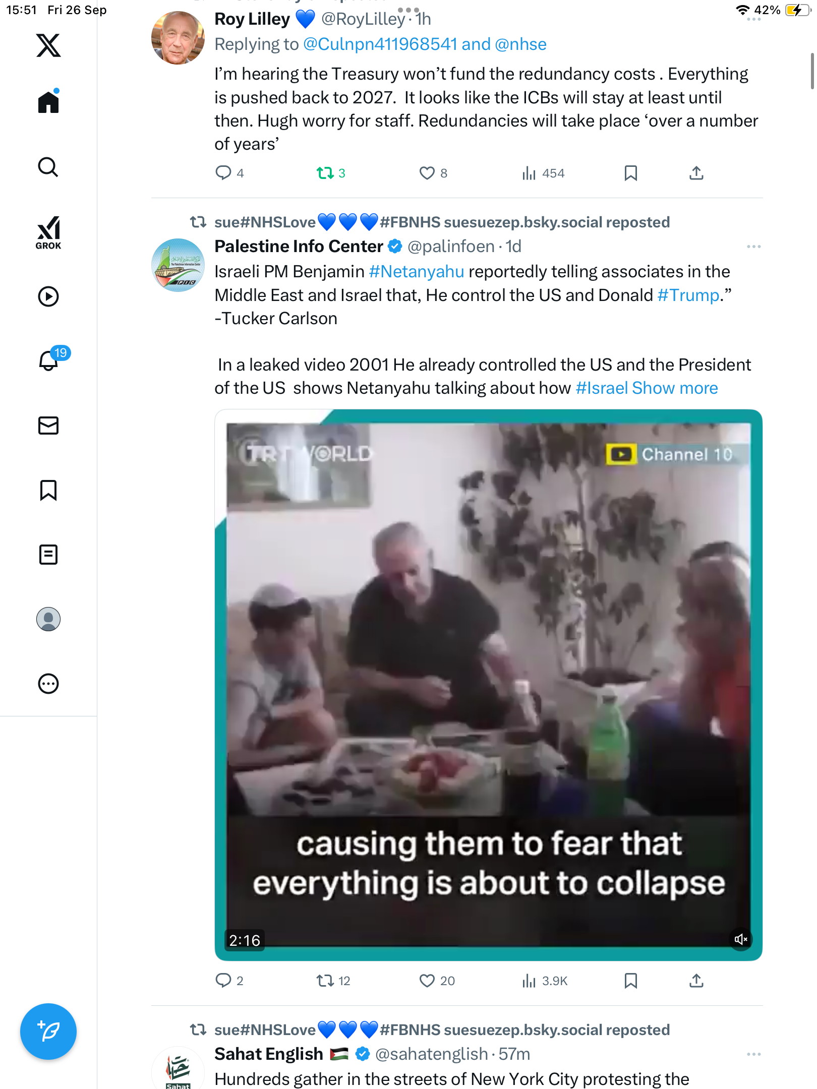Bookmark Roy Lilley's reply
Image resolution: width=817 pixels, height=1089 pixels.
[630, 173]
